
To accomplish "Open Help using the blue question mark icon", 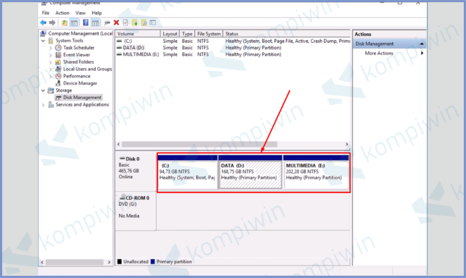I will 86,22.
